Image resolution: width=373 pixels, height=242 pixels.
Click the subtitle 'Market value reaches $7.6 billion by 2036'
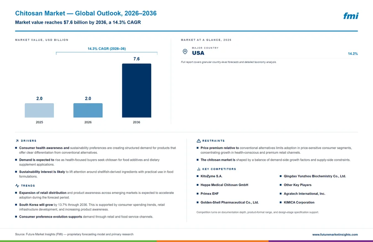[61, 22]
